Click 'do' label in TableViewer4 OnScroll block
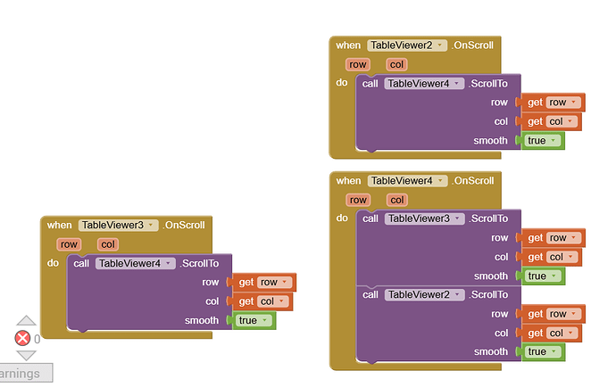616x387 pixels. pos(342,218)
